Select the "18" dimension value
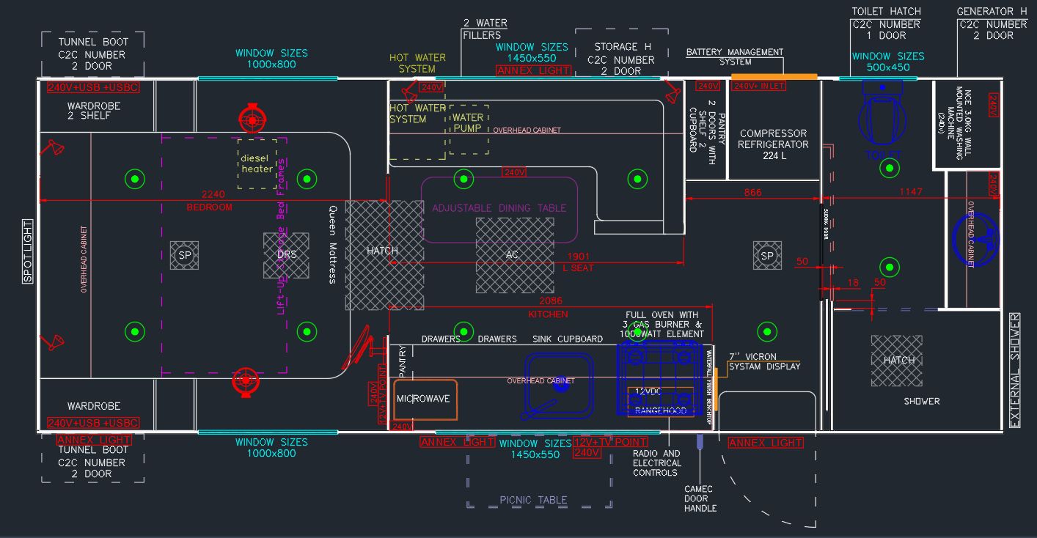1037x538 pixels. tap(852, 282)
